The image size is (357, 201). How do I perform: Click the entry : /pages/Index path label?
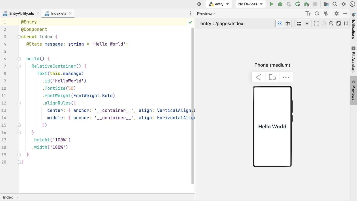[222, 23]
